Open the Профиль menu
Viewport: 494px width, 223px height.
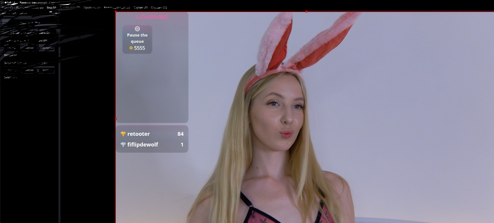pos(92,8)
